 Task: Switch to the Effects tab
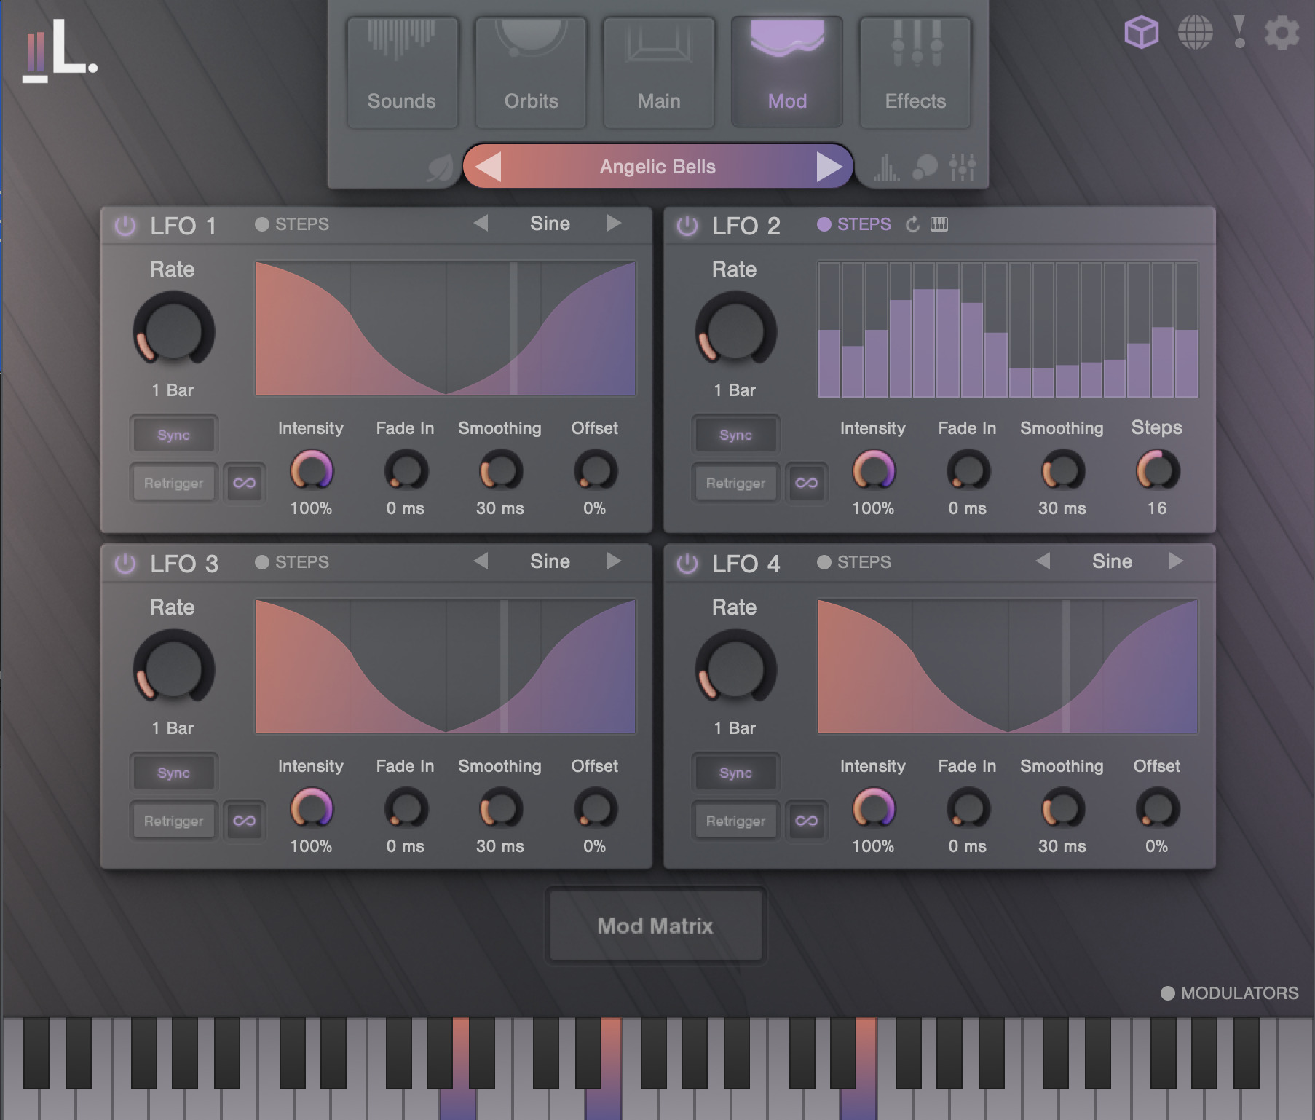coord(915,73)
